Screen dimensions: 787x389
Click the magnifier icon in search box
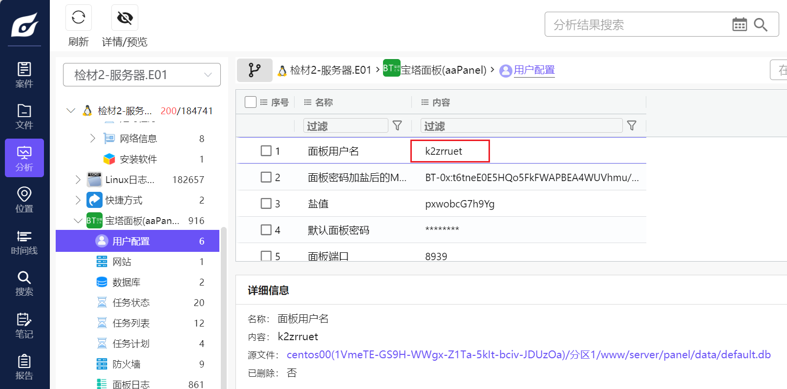(761, 24)
